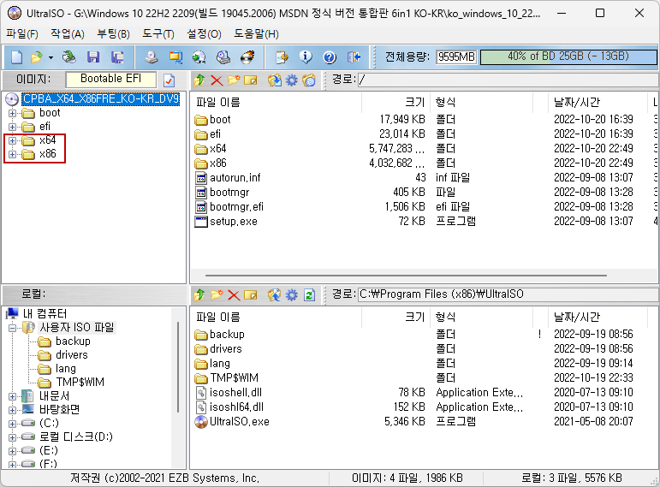Sort image list by 크기 header
The image size is (660, 487).
[x=396, y=102]
